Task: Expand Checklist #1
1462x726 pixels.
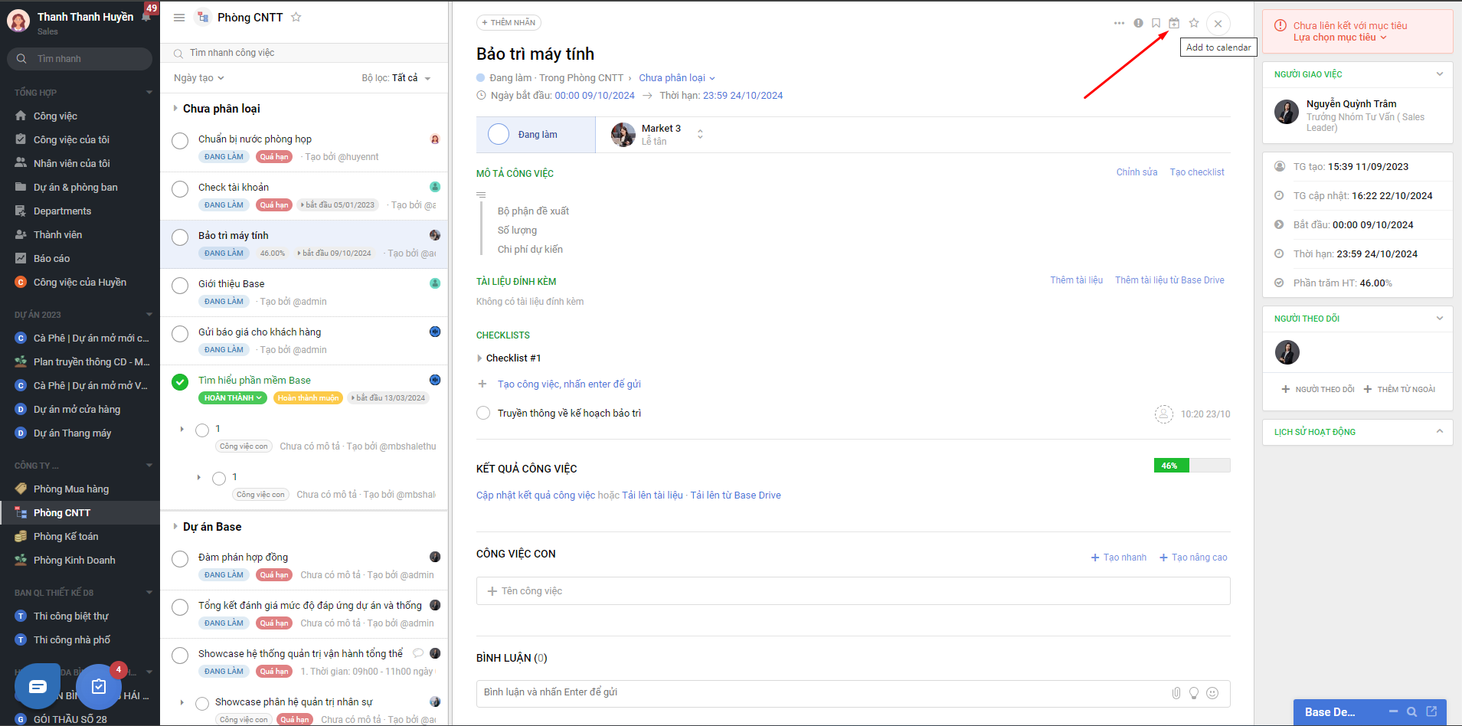Action: pos(479,358)
